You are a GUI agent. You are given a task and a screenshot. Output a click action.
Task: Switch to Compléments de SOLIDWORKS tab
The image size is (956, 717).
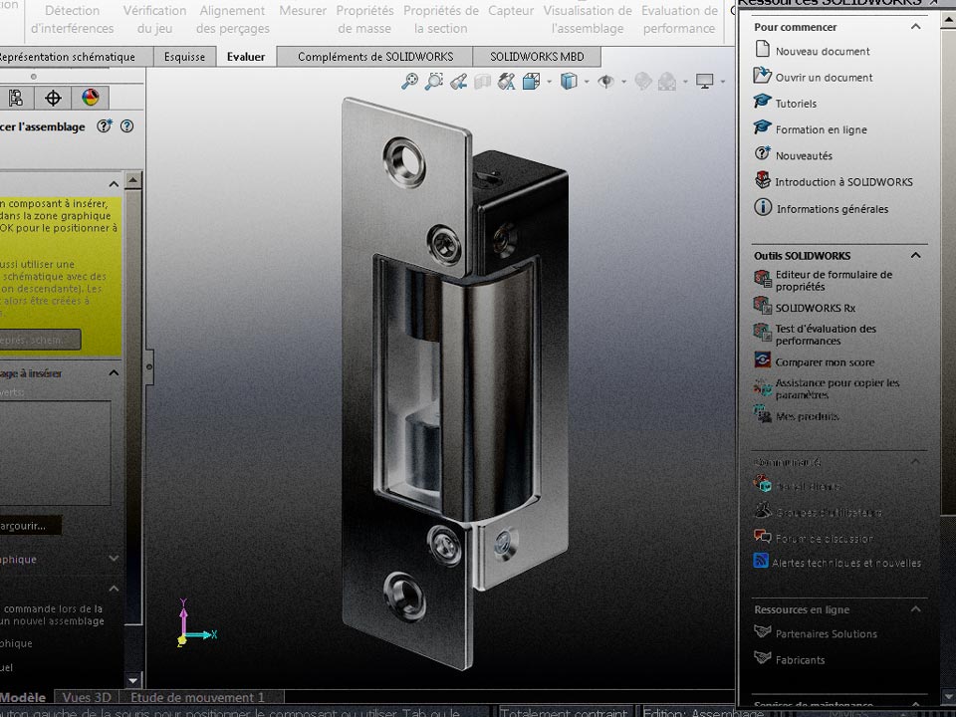(374, 57)
